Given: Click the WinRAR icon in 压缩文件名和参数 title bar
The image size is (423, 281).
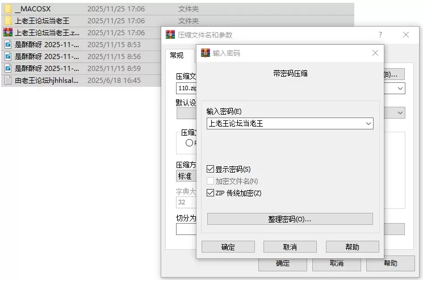Looking at the screenshot, I should [170, 35].
